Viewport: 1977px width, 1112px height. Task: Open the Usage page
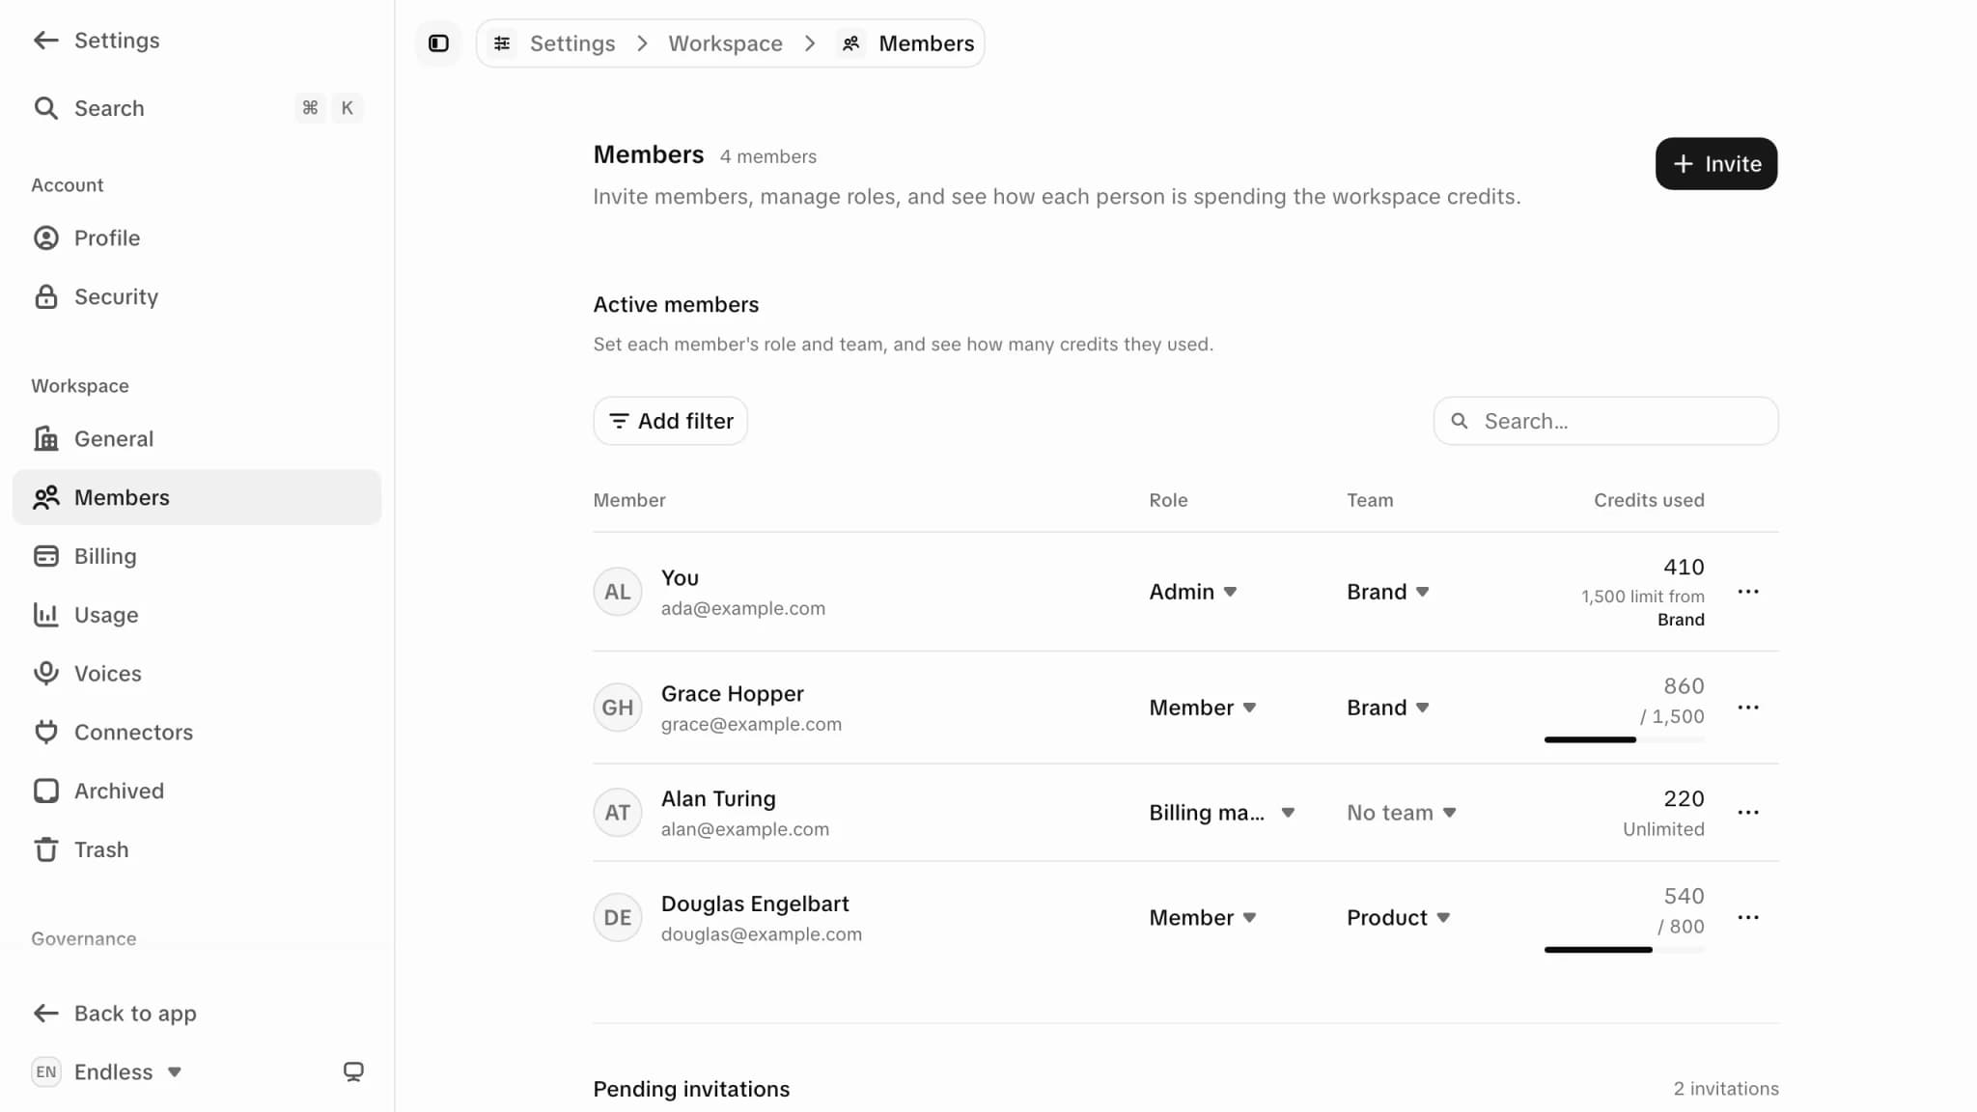point(197,616)
